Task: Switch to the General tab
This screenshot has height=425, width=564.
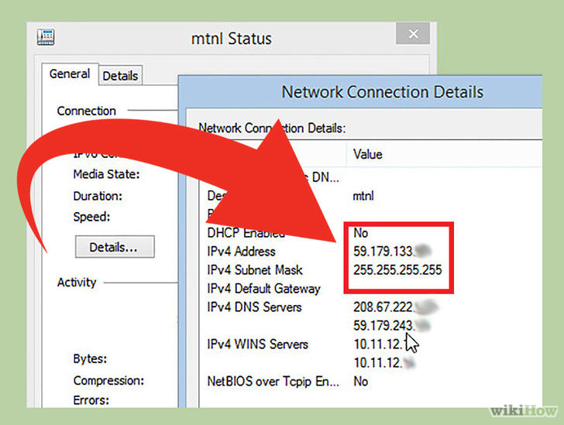Action: point(70,74)
